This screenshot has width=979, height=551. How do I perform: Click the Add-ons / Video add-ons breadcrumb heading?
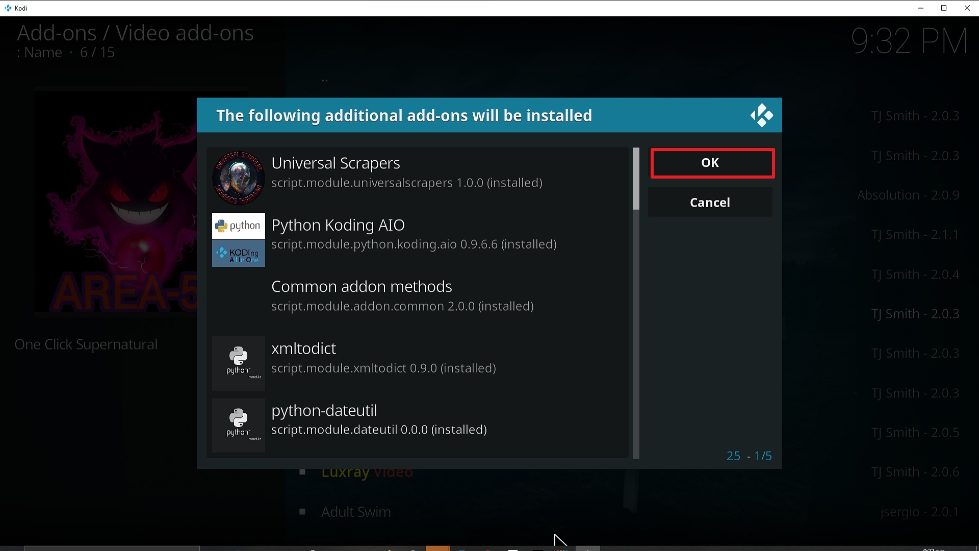point(135,33)
